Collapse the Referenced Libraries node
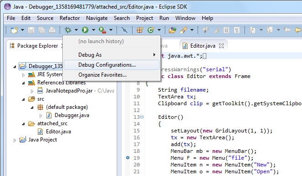Image resolution: width=302 pixels, height=176 pixels. pyautogui.click(x=23, y=83)
